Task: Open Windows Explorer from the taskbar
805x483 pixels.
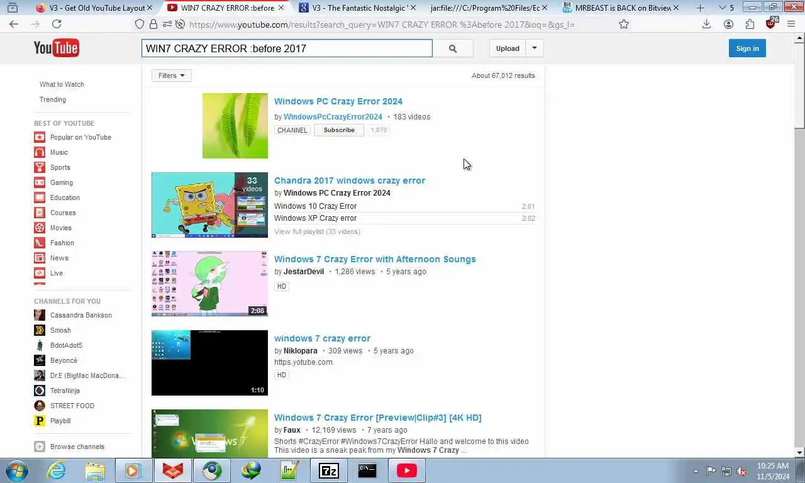Action: click(x=96, y=470)
